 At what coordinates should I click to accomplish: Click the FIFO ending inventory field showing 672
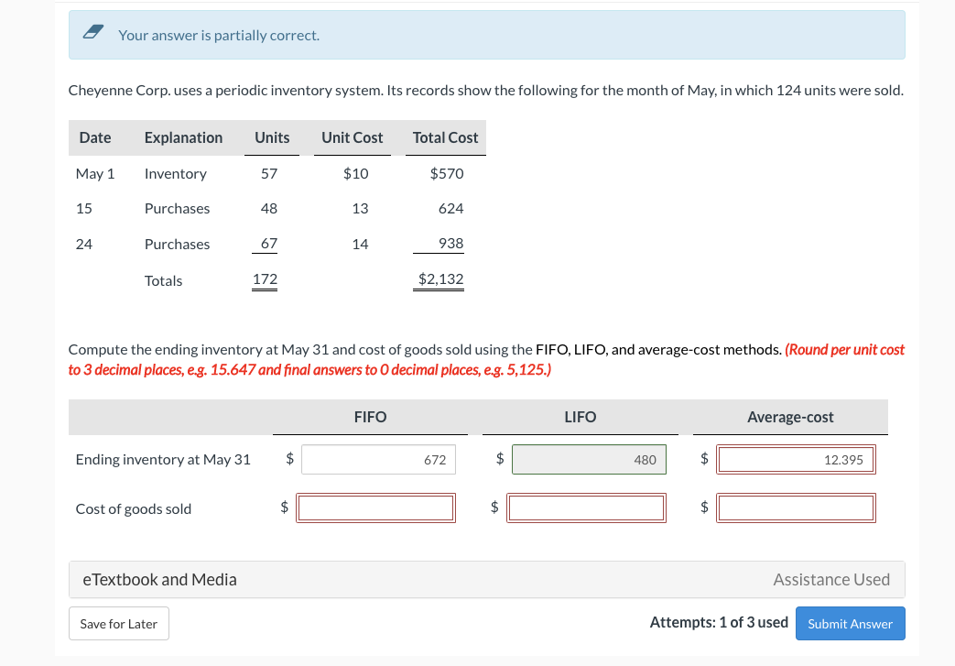click(378, 460)
